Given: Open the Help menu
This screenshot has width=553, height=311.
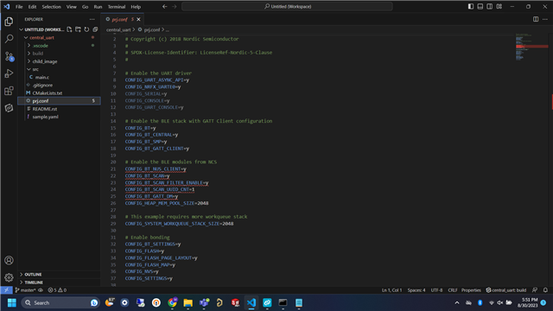Looking at the screenshot, I should [136, 7].
